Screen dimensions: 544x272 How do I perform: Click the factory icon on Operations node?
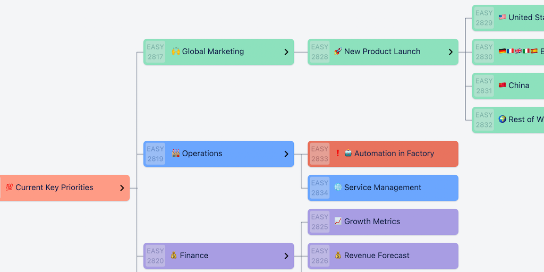pos(175,154)
